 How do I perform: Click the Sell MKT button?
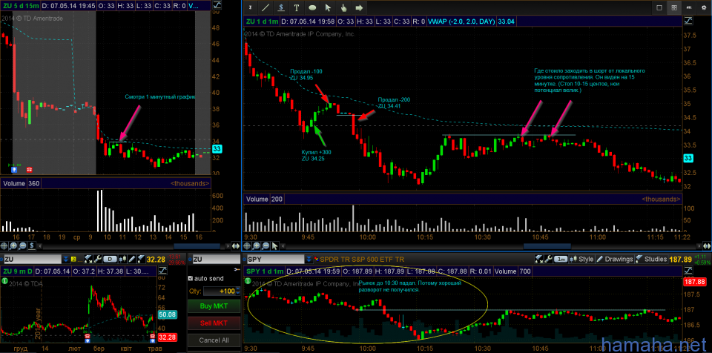point(214,323)
